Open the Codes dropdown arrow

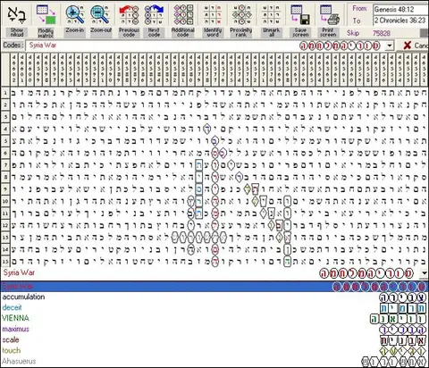[390, 46]
